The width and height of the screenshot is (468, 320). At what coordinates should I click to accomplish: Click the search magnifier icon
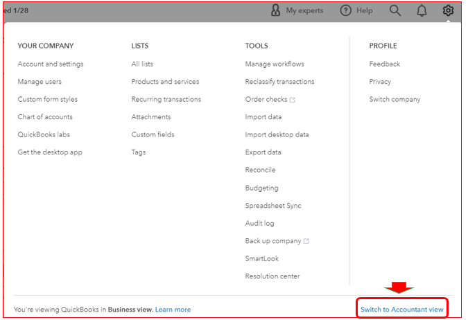pos(395,10)
